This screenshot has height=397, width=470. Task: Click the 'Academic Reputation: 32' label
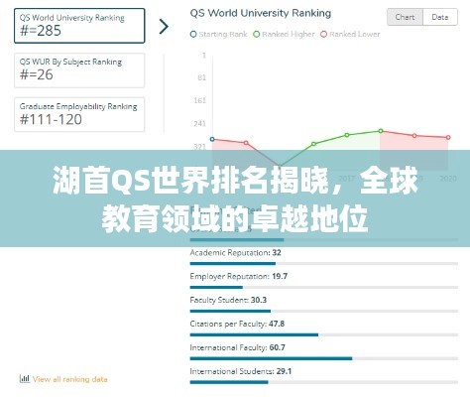point(235,253)
